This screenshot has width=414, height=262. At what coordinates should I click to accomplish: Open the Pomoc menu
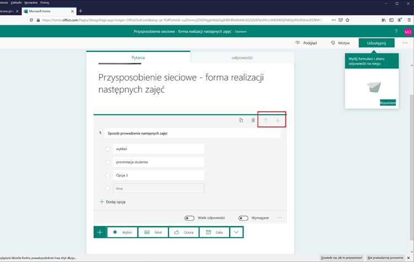click(45, 2)
